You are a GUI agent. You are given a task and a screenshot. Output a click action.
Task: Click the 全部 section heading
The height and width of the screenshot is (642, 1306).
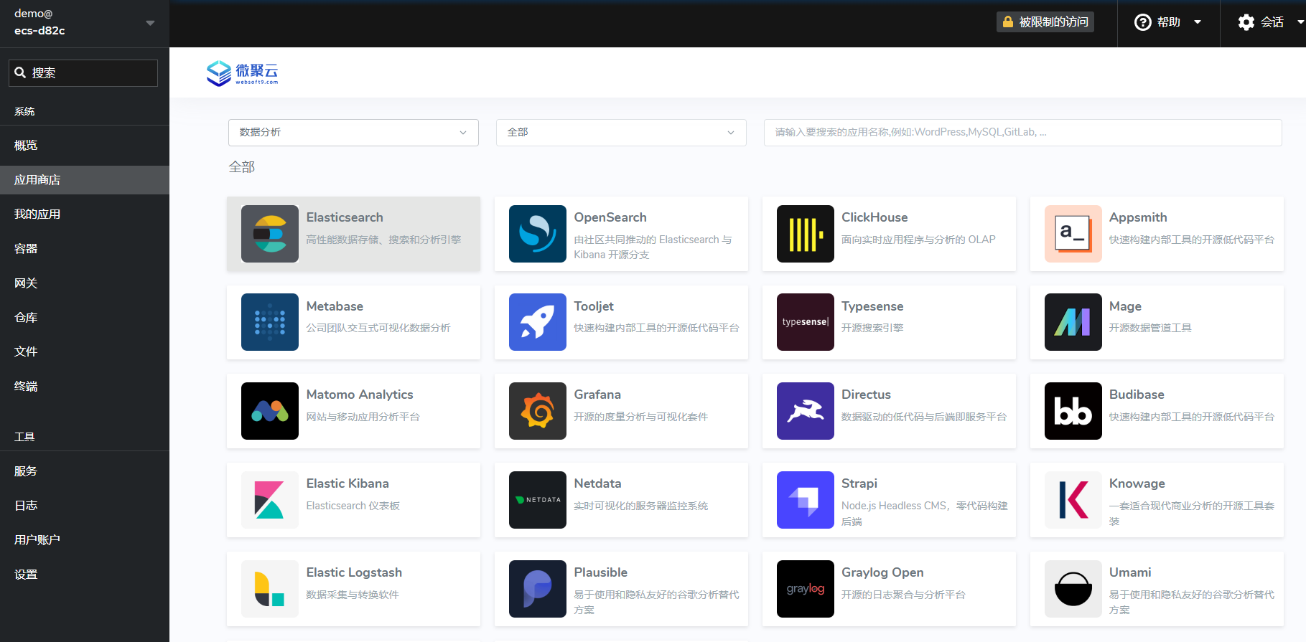pyautogui.click(x=242, y=167)
